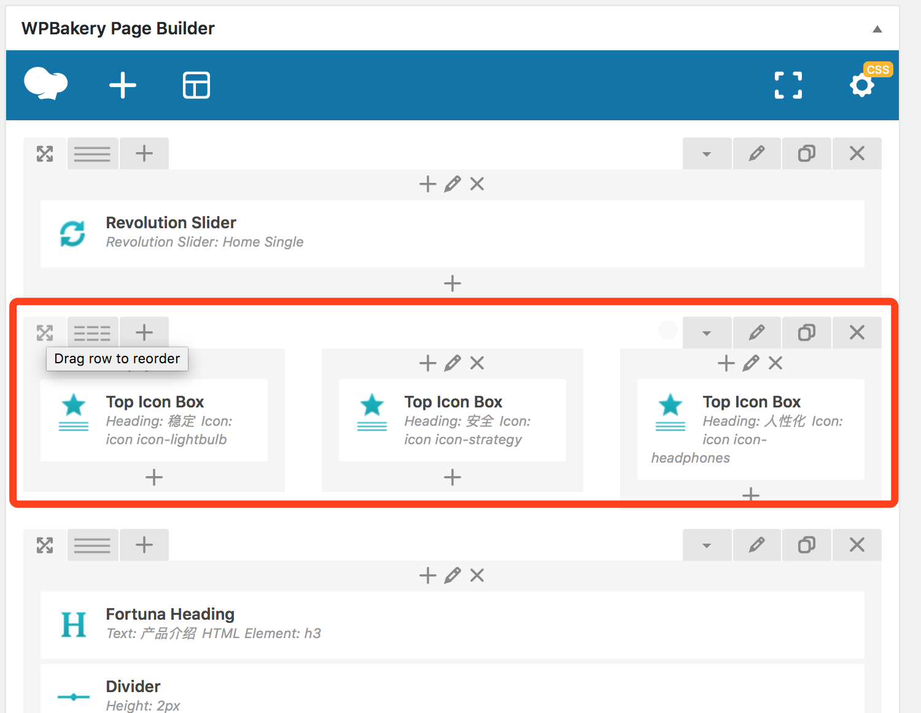Edit the Fortuna Heading column

click(453, 575)
